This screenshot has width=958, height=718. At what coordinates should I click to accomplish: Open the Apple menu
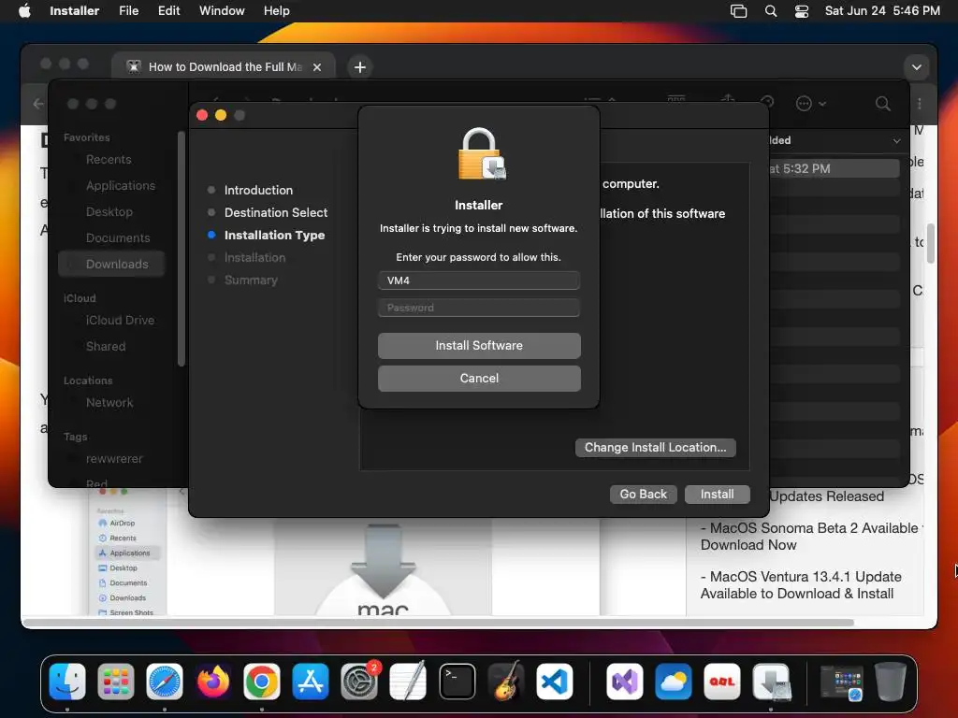24,10
